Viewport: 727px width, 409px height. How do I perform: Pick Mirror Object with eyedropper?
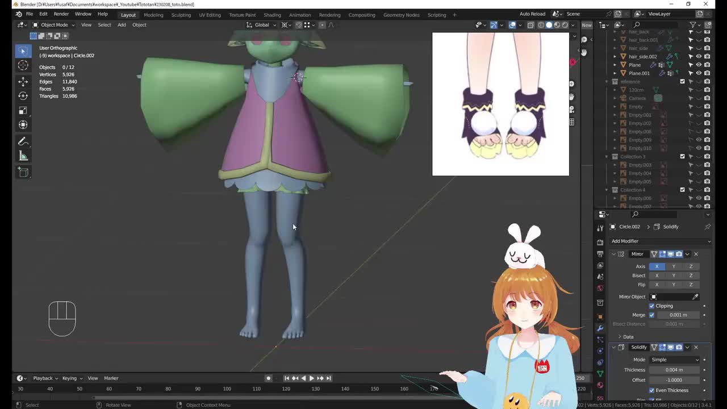pos(695,297)
